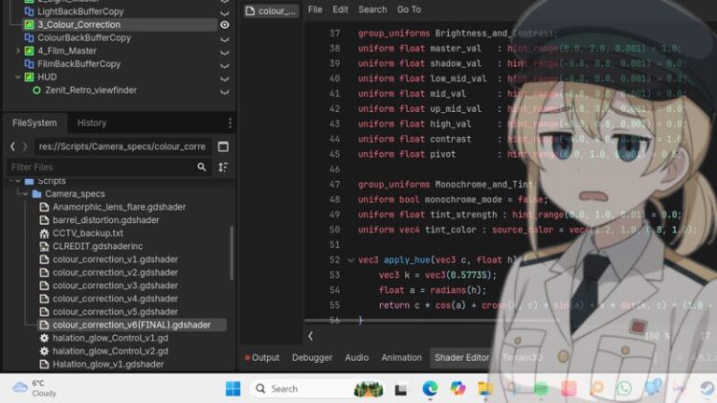Image resolution: width=717 pixels, height=403 pixels.
Task: Switch to the History tab
Action: point(91,123)
